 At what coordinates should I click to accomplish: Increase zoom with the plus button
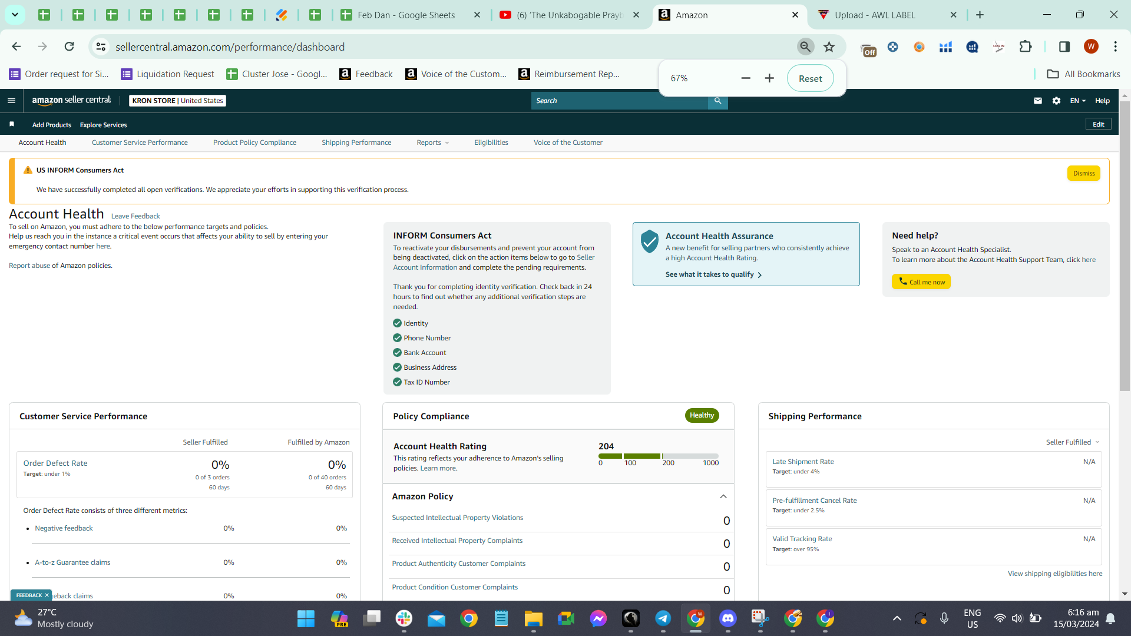coord(769,78)
